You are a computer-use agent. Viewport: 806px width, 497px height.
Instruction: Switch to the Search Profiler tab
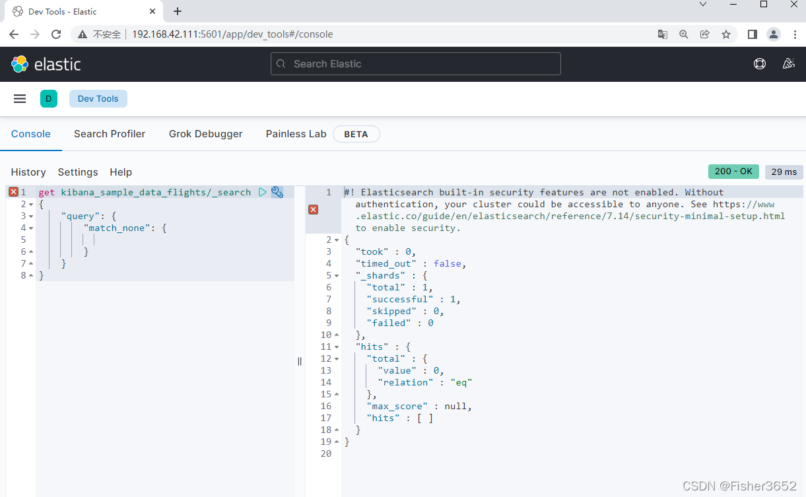(x=110, y=134)
